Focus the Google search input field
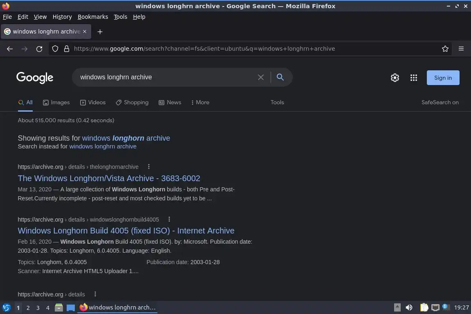 pos(167,77)
